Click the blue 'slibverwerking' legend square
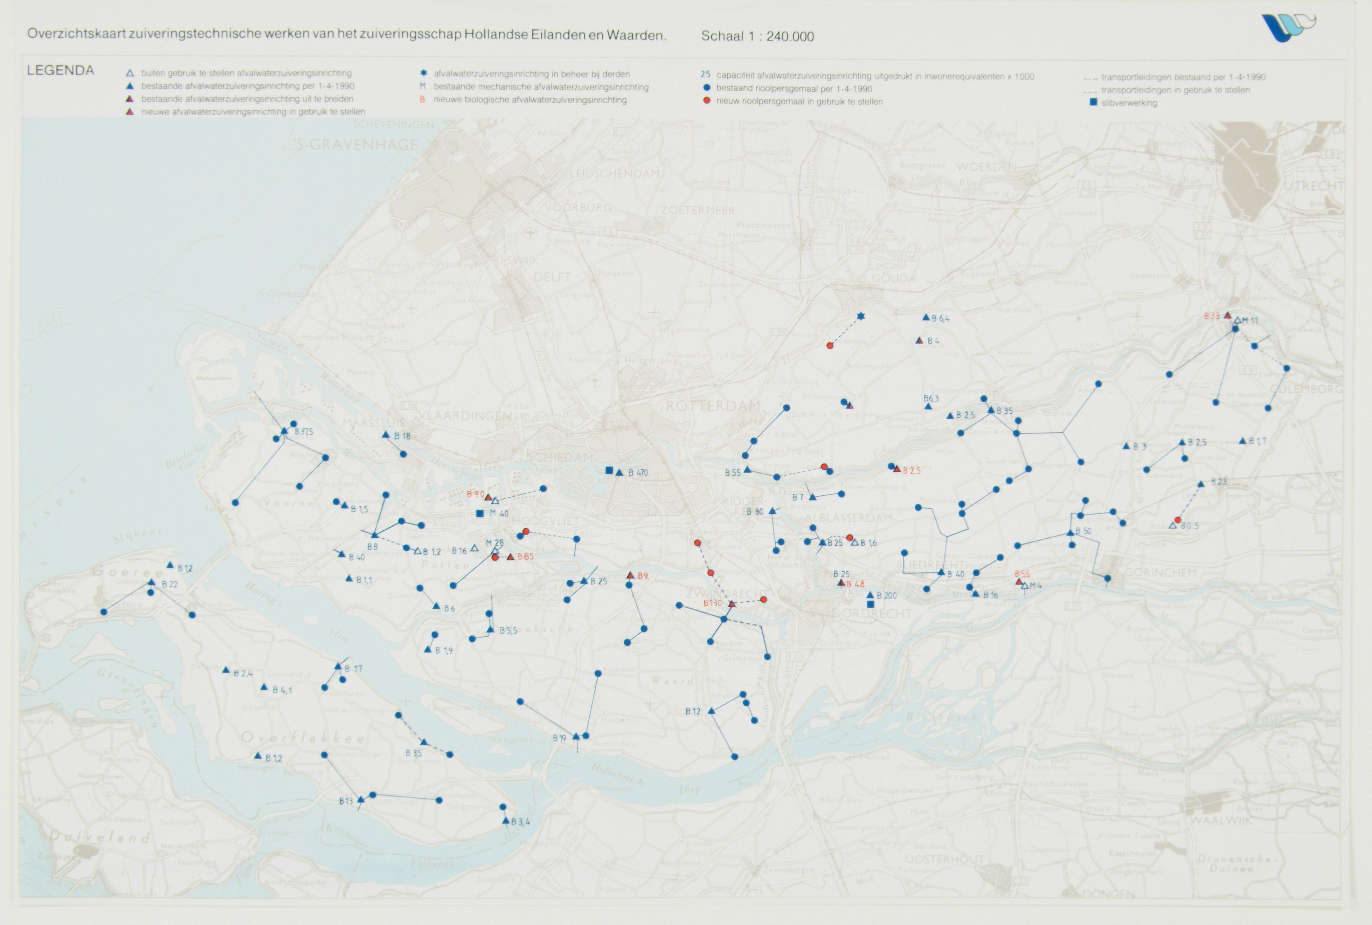The height and width of the screenshot is (925, 1372). pyautogui.click(x=1093, y=103)
